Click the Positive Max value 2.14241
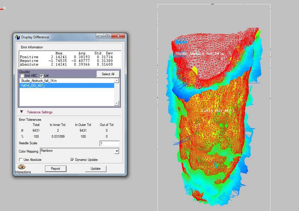Screen dimensions: 299x211 point(59,57)
